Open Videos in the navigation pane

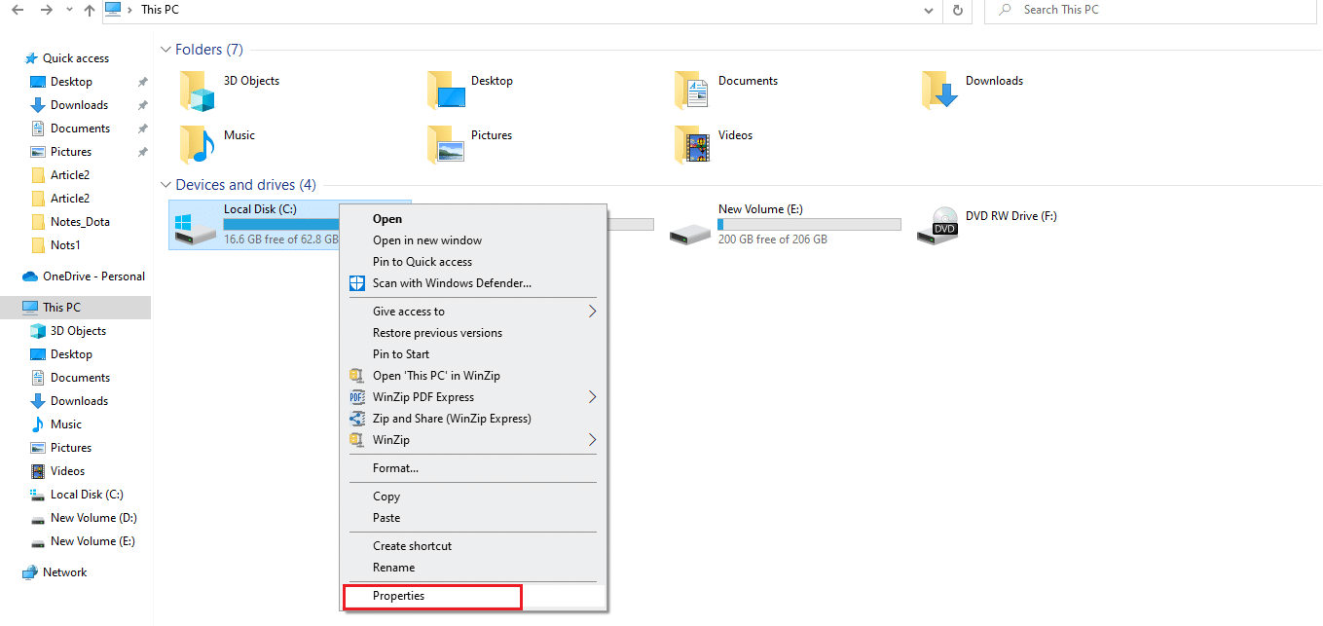[x=67, y=471]
